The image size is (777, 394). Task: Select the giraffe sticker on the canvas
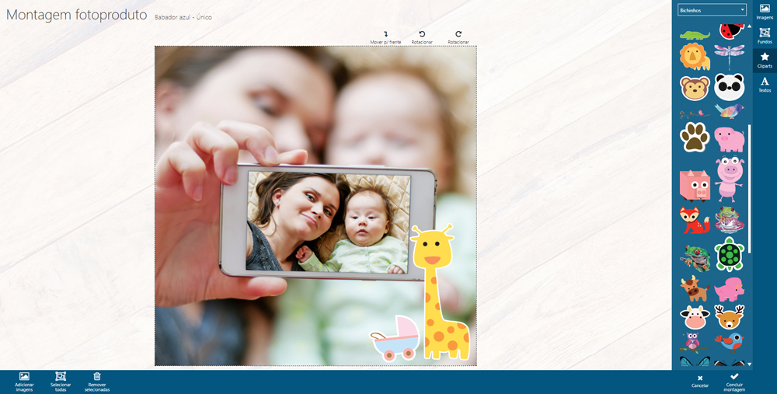442,291
